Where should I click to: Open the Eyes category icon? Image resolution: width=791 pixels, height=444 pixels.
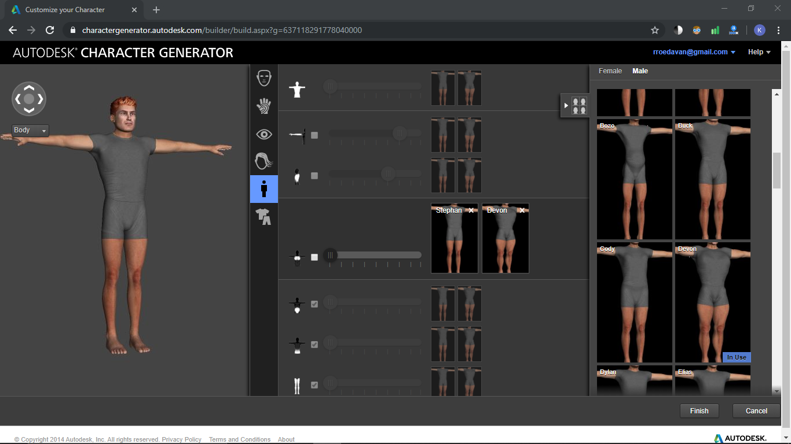264,134
